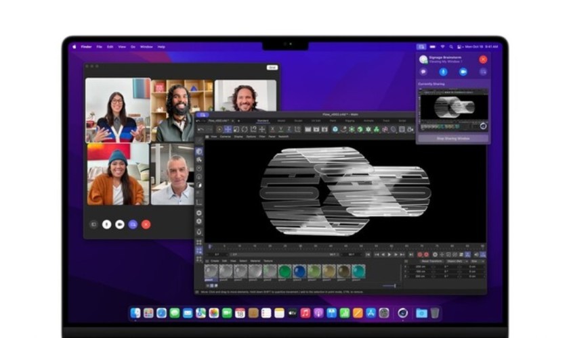This screenshot has height=338, width=569.
Task: Switch to the Sculpt layout tab
Action: [x=298, y=120]
